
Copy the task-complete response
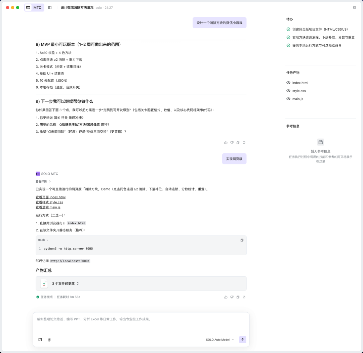click(x=238, y=297)
